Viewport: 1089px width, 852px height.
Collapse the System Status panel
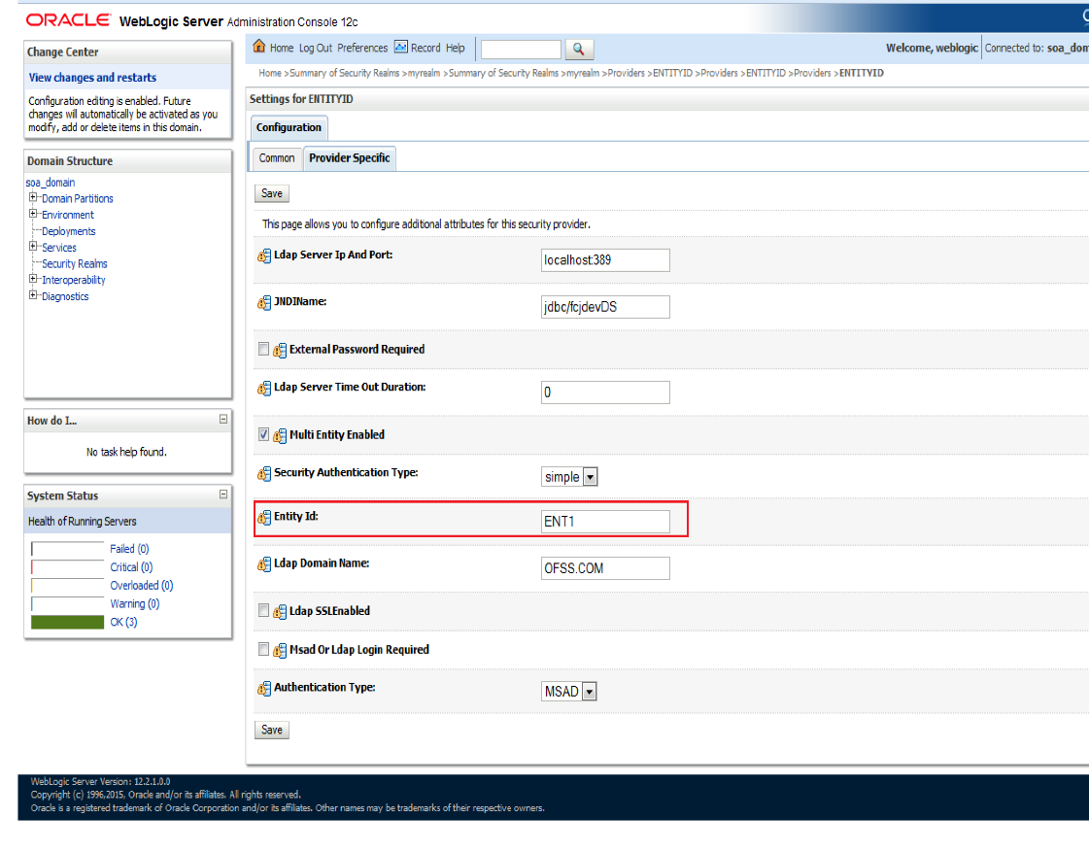(x=222, y=494)
